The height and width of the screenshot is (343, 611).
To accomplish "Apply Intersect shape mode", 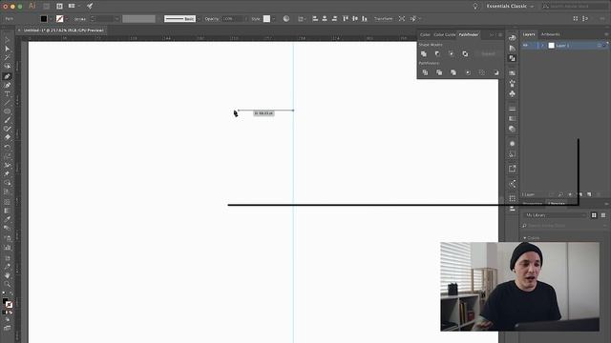I will 452,53.
